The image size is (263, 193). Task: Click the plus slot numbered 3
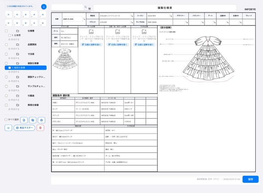coord(25,15)
